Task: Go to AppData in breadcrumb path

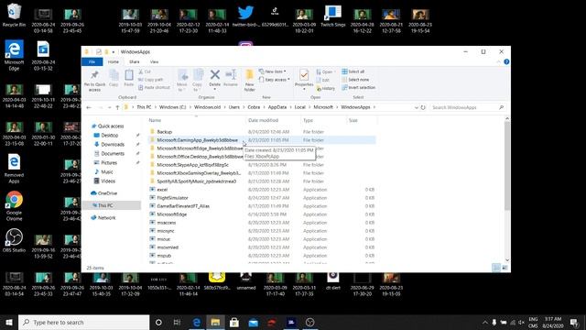Action: pyautogui.click(x=277, y=107)
